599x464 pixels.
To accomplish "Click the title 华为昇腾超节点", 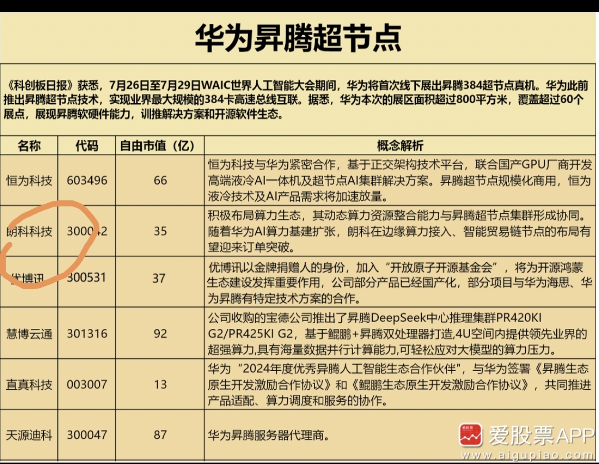I will [x=299, y=39].
